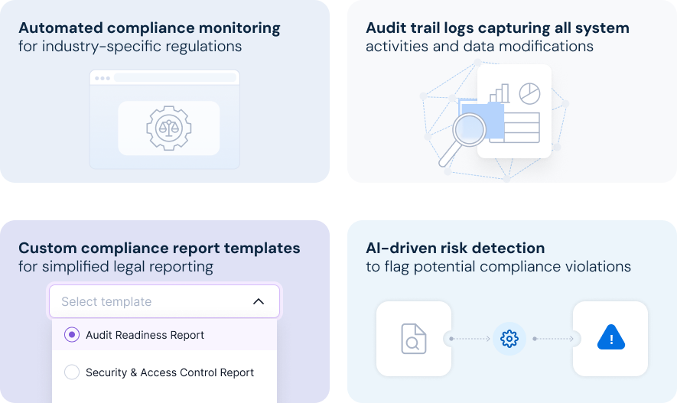The image size is (677, 403).
Task: Click the AI-driven risk detection heading
Action: (x=455, y=248)
